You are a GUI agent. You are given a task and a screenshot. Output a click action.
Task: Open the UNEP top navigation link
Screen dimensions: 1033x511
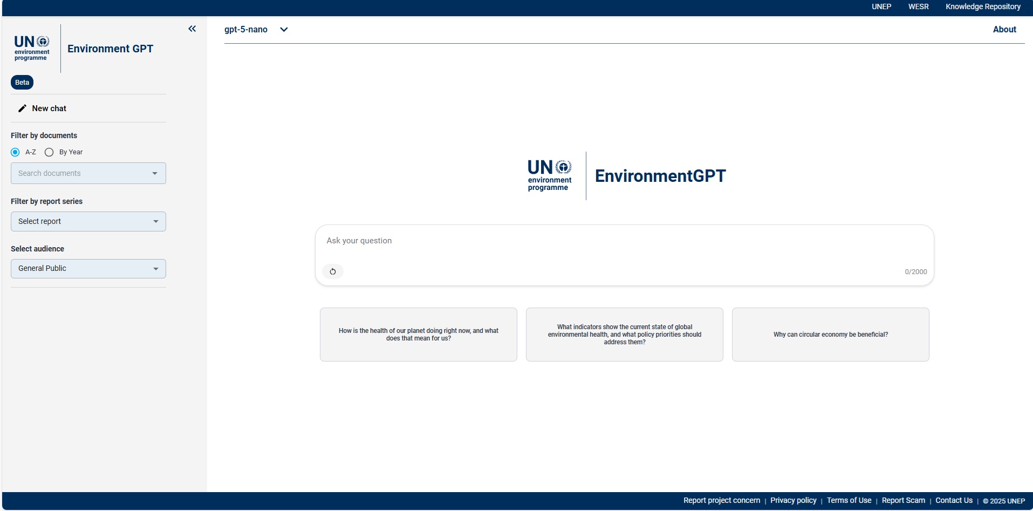pos(881,7)
